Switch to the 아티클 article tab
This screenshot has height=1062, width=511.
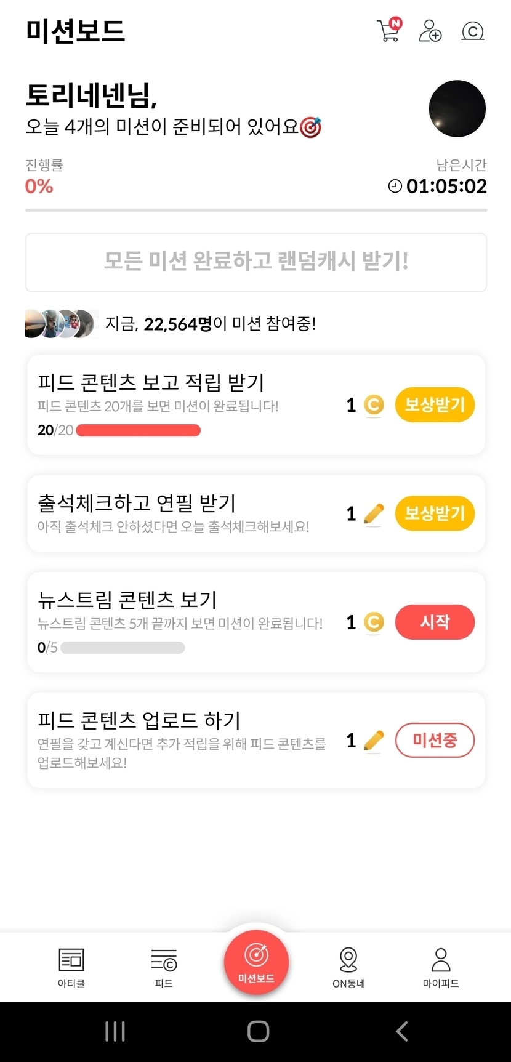click(x=71, y=967)
